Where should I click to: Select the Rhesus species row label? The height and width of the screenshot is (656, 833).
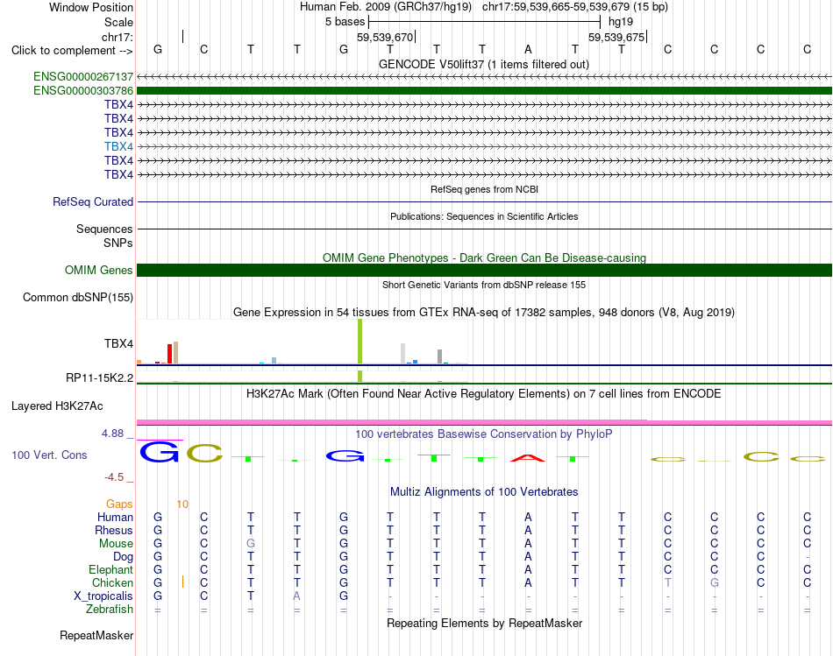point(114,530)
